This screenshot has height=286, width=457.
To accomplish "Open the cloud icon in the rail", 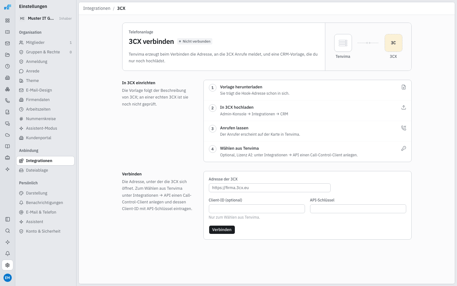I will 8,135.
